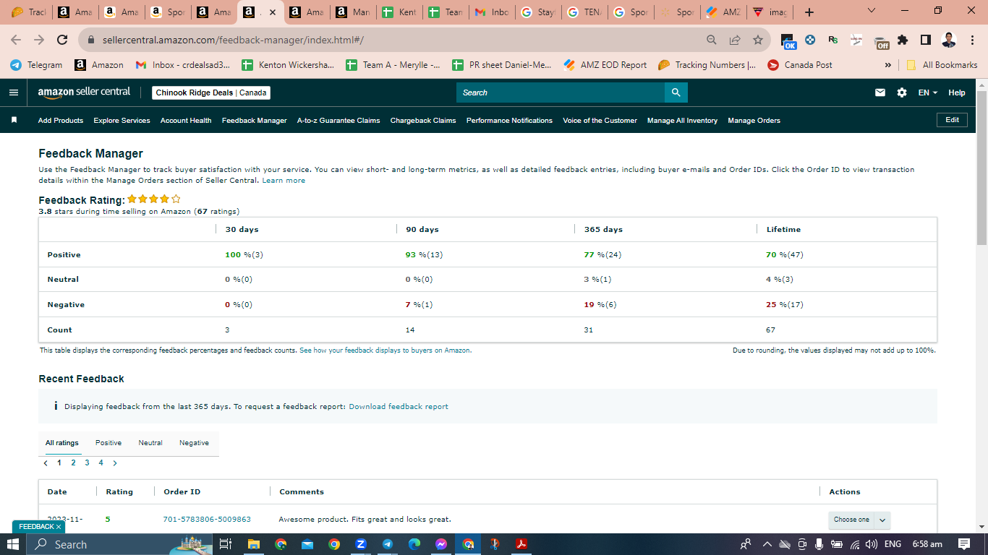Click the browser address bar URL
The width and height of the screenshot is (988, 555).
233,40
